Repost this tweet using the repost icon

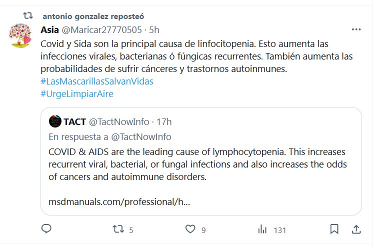(x=118, y=229)
